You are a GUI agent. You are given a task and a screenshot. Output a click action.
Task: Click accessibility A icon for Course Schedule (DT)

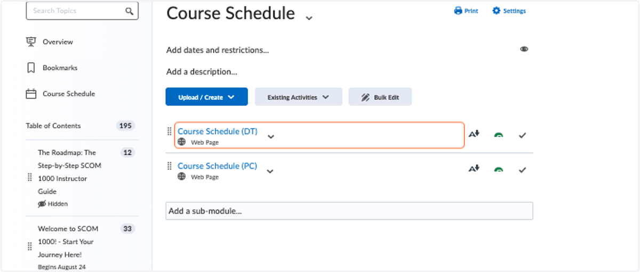(474, 134)
